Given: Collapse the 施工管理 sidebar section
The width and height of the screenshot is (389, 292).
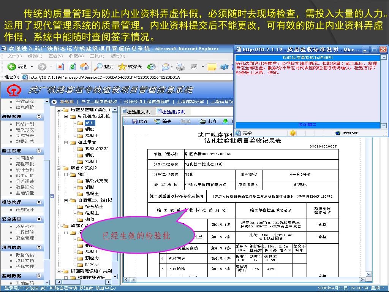Looking at the screenshot, I should click(x=39, y=151).
